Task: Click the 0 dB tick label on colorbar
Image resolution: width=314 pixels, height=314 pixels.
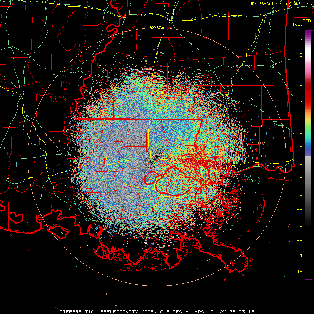Action: tap(301, 148)
